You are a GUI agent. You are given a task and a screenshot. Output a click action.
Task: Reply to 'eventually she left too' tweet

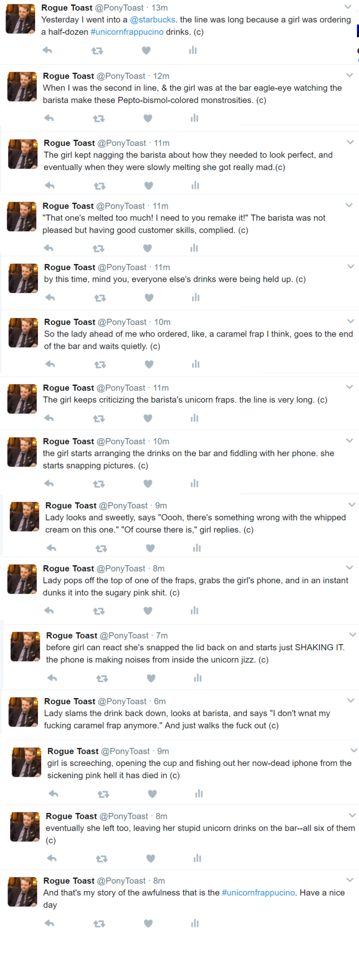click(x=52, y=858)
